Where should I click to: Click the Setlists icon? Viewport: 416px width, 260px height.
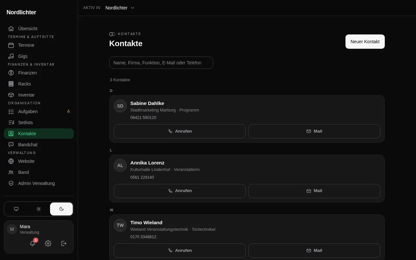pos(11,123)
